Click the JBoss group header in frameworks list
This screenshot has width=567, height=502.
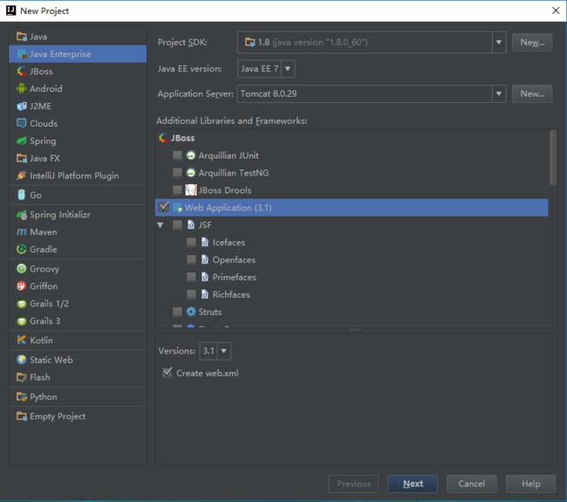pyautogui.click(x=177, y=138)
